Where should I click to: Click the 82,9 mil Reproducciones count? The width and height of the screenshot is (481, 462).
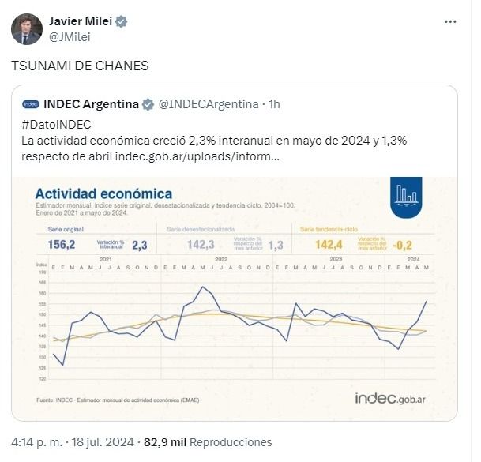[x=208, y=442]
